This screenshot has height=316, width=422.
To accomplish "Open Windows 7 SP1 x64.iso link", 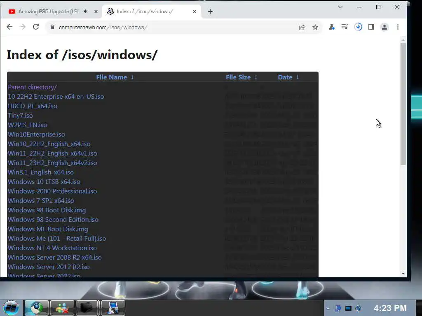I will [41, 200].
